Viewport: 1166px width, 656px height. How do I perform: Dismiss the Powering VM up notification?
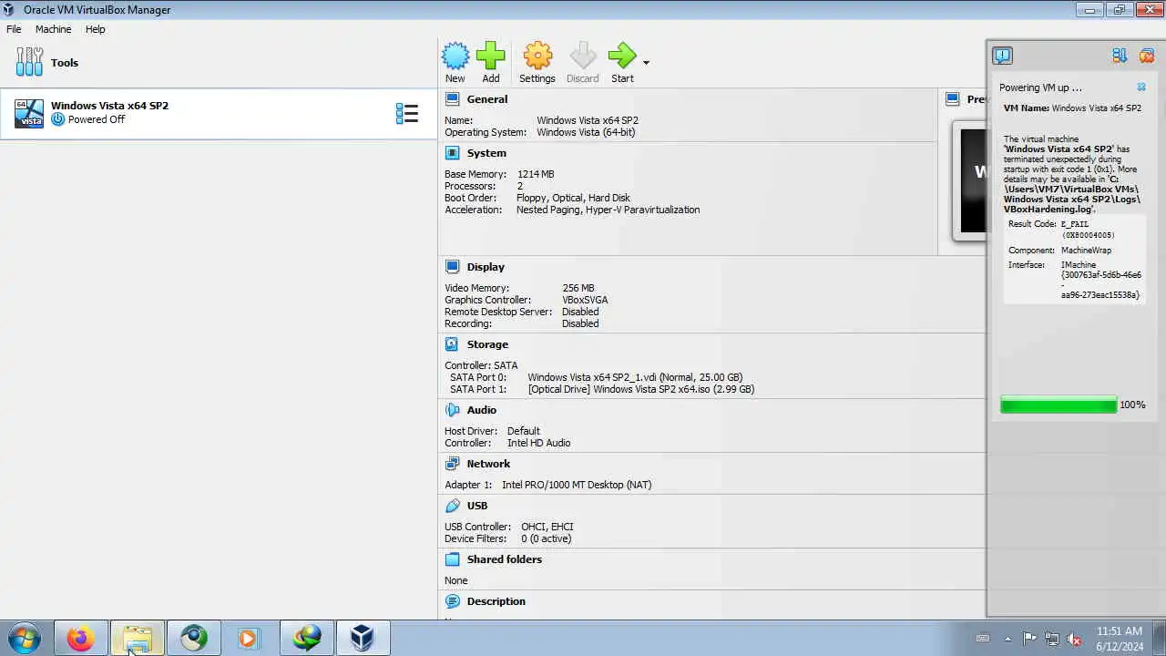[1141, 87]
